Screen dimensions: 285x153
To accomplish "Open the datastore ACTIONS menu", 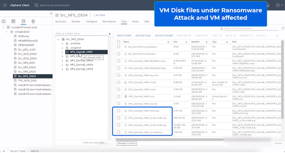I will 99,15.
